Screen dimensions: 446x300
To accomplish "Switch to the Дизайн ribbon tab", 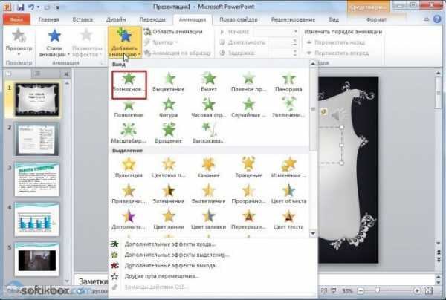I will click(x=116, y=19).
